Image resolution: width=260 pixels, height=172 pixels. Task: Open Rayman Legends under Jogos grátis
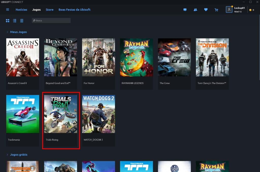[212, 166]
